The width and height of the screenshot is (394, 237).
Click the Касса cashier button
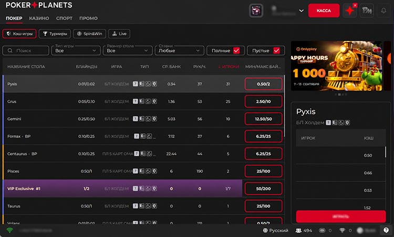(x=324, y=10)
